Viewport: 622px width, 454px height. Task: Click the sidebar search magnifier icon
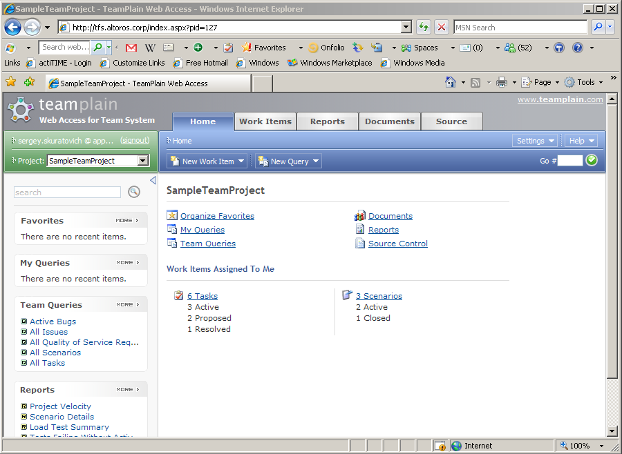134,192
